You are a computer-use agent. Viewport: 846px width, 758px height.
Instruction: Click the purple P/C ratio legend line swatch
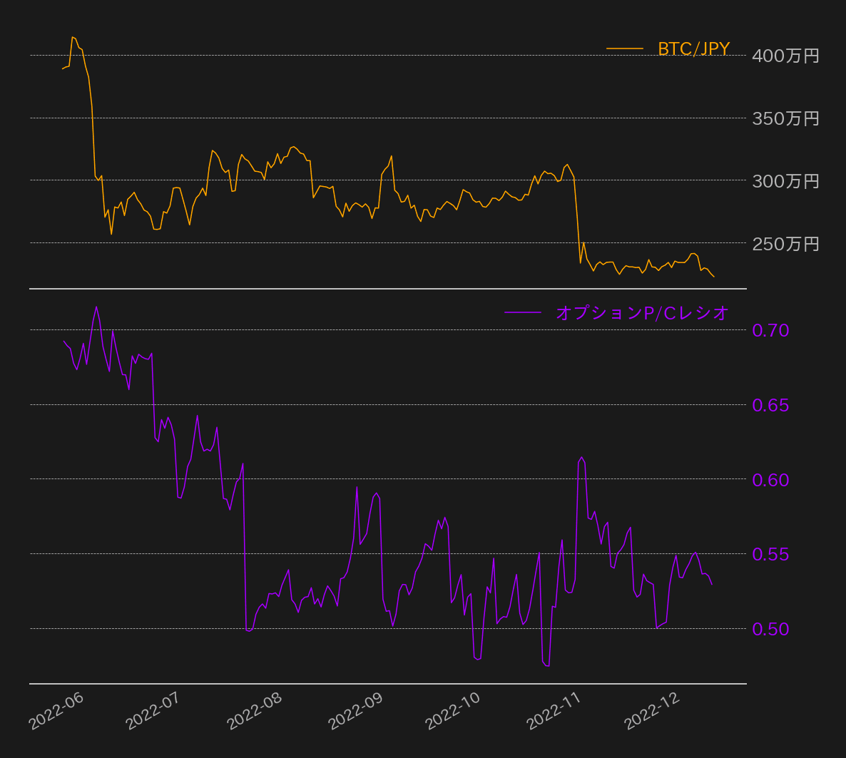click(x=523, y=312)
